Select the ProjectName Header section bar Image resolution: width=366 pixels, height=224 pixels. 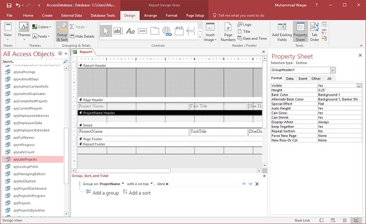(170, 113)
